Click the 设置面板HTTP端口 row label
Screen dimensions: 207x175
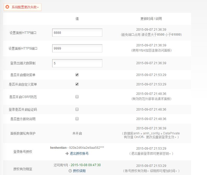pos(23,33)
